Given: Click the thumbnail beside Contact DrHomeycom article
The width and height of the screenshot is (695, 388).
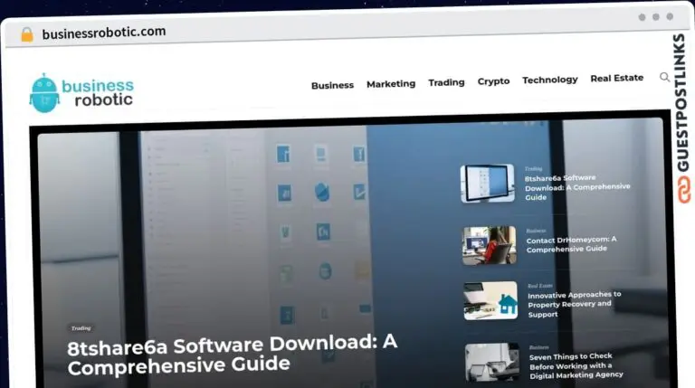Looking at the screenshot, I should pyautogui.click(x=490, y=245).
